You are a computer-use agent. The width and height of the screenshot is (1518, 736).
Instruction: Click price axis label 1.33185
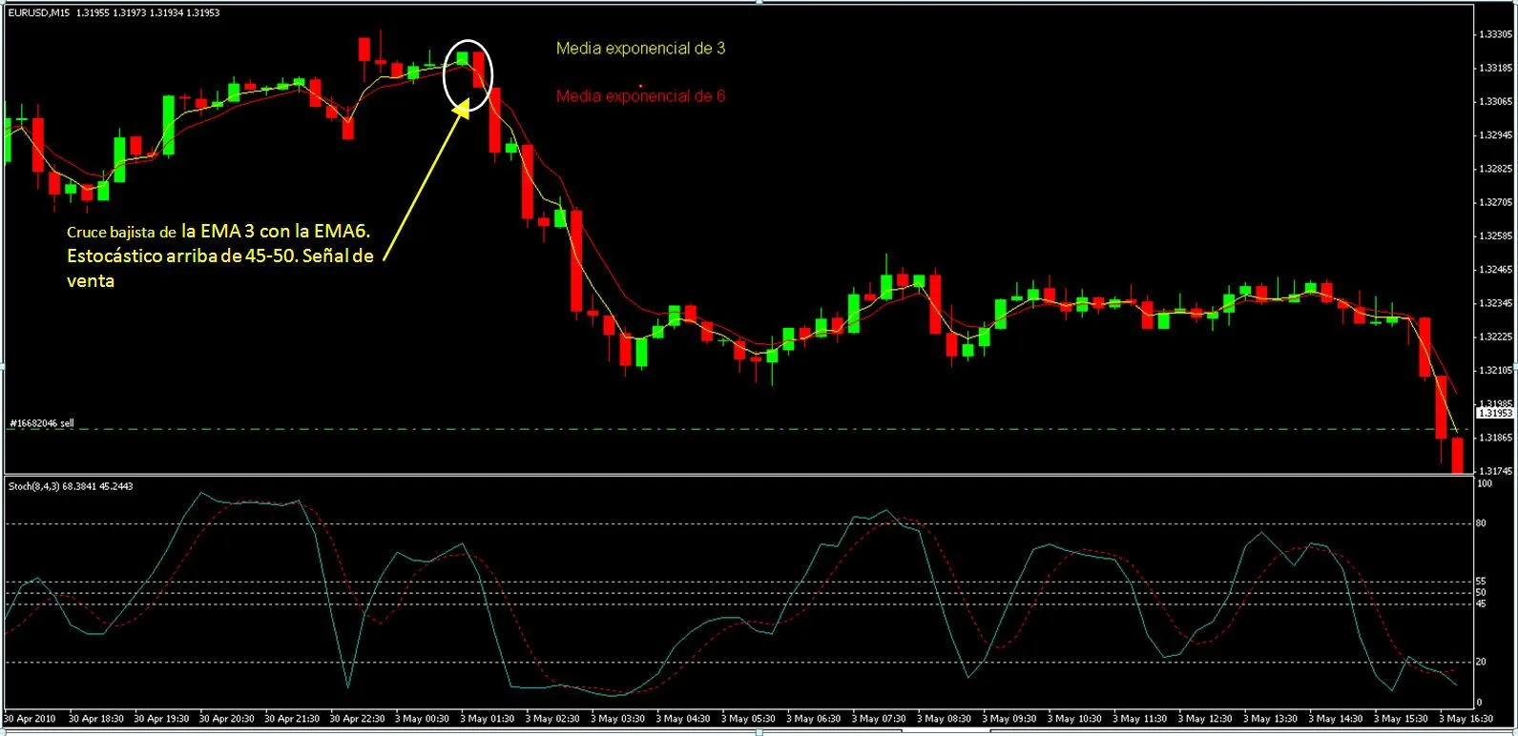click(1495, 68)
